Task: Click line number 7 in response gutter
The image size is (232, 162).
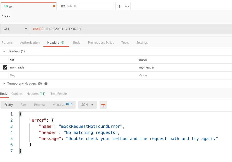Action: 11,151
